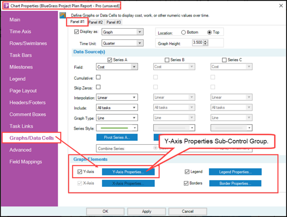Switch to the Panel #1 tab

77,22
